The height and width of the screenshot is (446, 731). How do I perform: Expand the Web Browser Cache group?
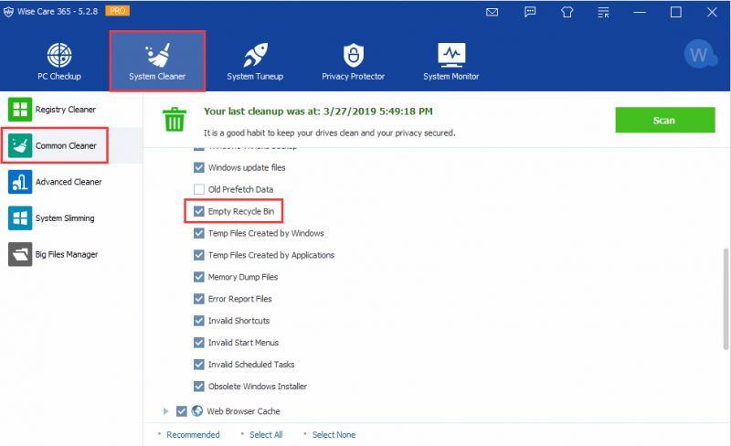pyautogui.click(x=166, y=411)
